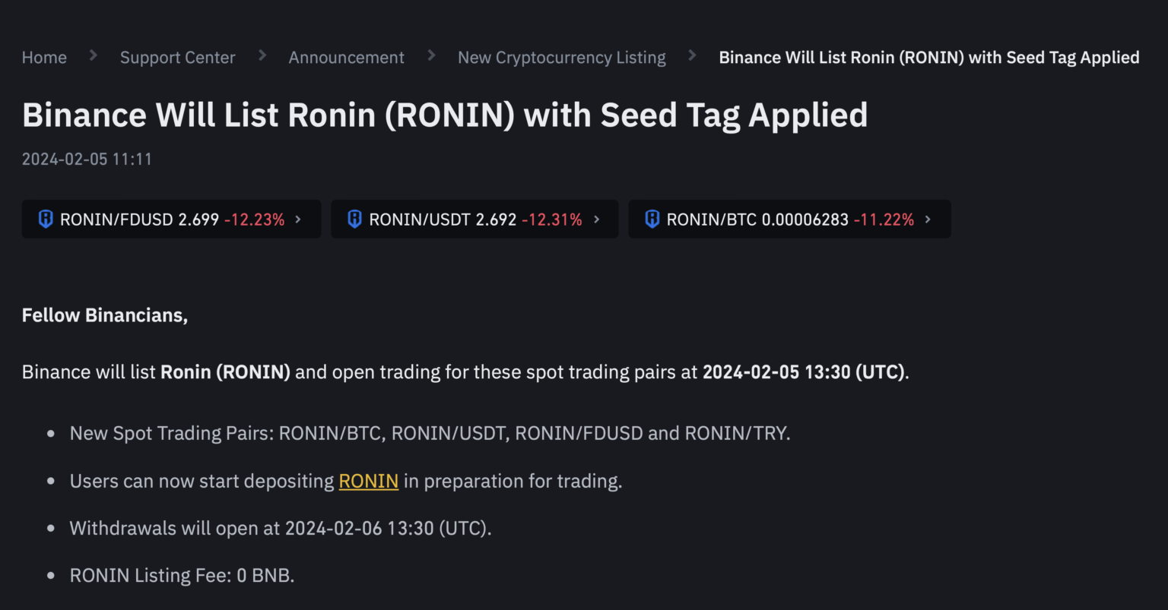Open the RONIN/USDT 2.692 price ticker
This screenshot has height=610, width=1168.
click(496, 220)
